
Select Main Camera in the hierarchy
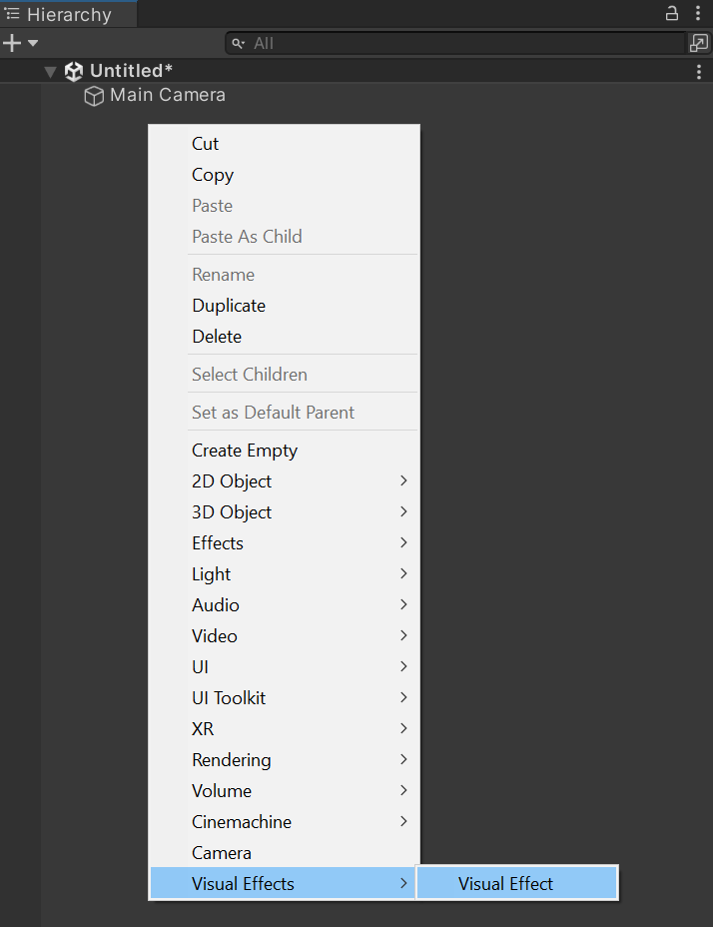point(168,95)
